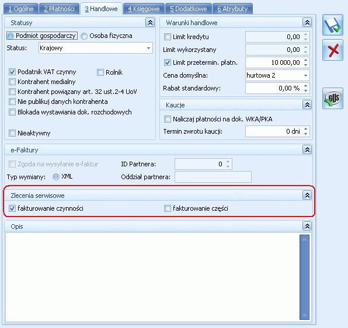Increase Rabat standardowy with up arrow
Screen dimensions: 348x328
(306, 86)
